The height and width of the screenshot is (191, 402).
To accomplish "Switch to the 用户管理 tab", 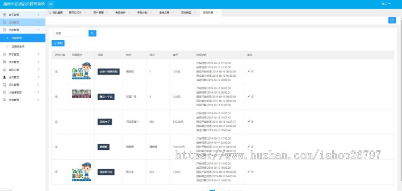I will click(98, 12).
